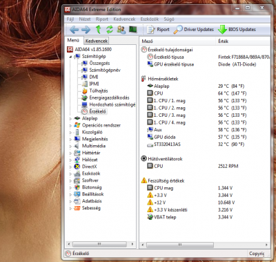Click warning icon beside +12 V
This screenshot has width=276, height=262.
pyautogui.click(x=150, y=203)
